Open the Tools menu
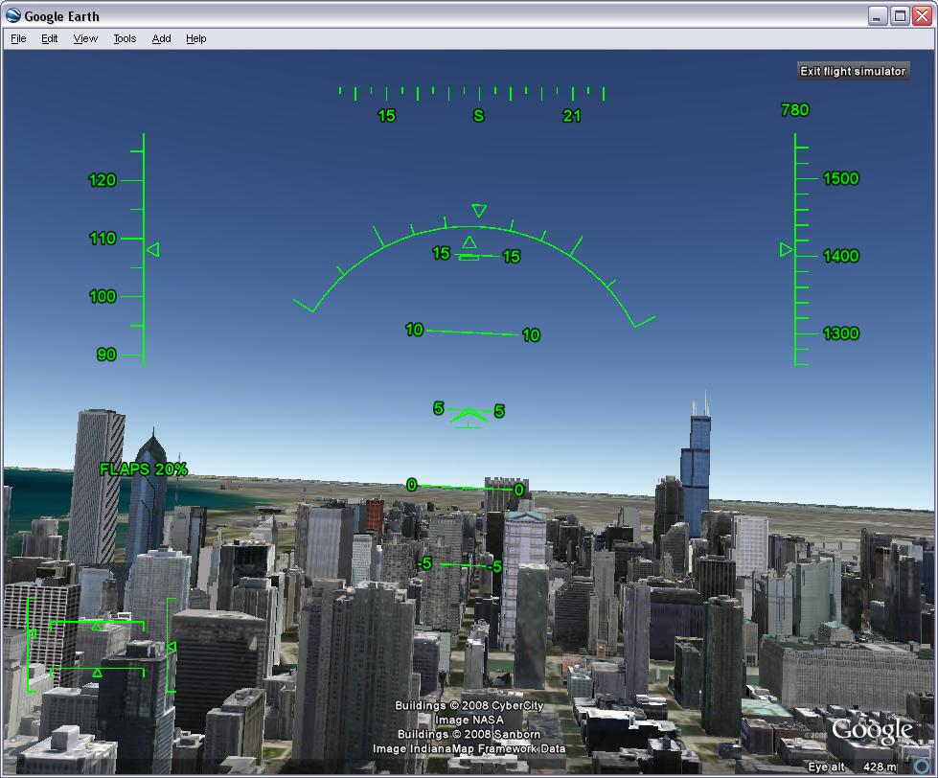The height and width of the screenshot is (778, 938). (x=125, y=39)
